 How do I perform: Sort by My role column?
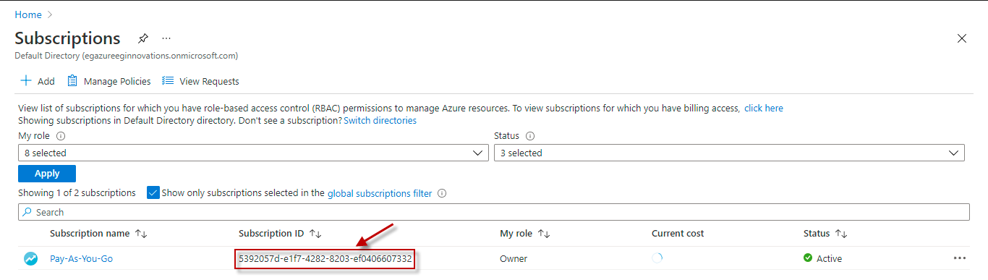tap(524, 233)
